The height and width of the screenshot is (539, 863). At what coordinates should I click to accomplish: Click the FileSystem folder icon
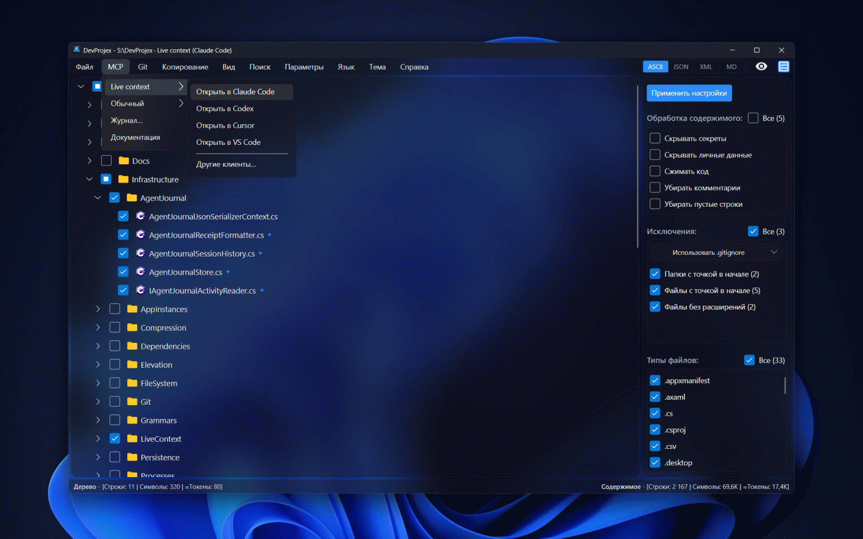(132, 383)
